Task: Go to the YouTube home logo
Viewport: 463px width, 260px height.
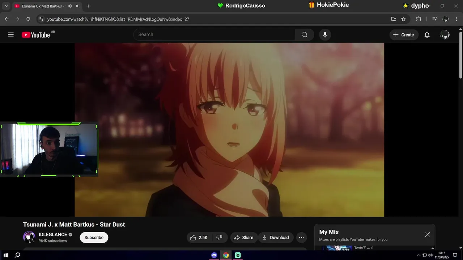Action: click(36, 35)
